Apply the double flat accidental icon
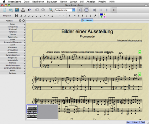The width and height of the screenshot is (149, 124). tap(90, 16)
